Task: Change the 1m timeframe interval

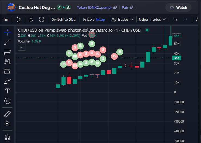Action: (x=6, y=19)
